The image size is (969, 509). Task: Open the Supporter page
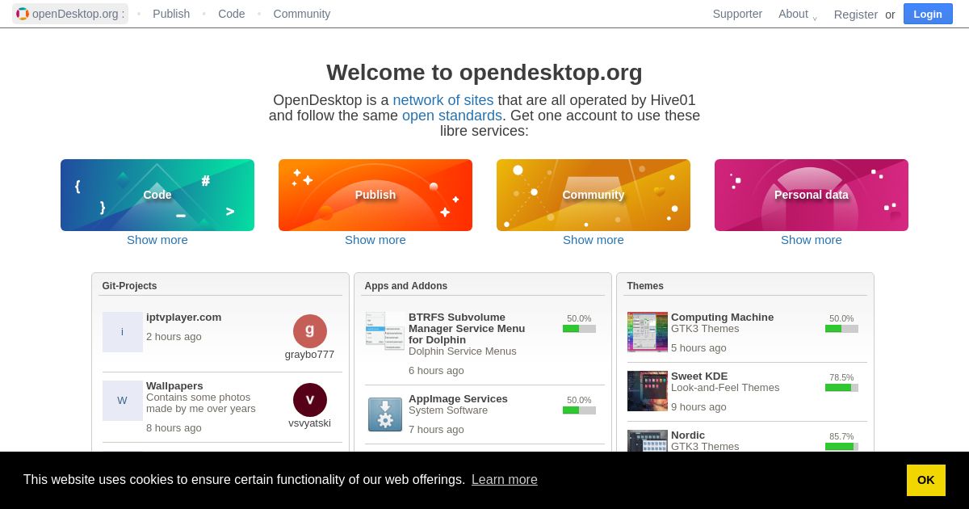(x=737, y=14)
